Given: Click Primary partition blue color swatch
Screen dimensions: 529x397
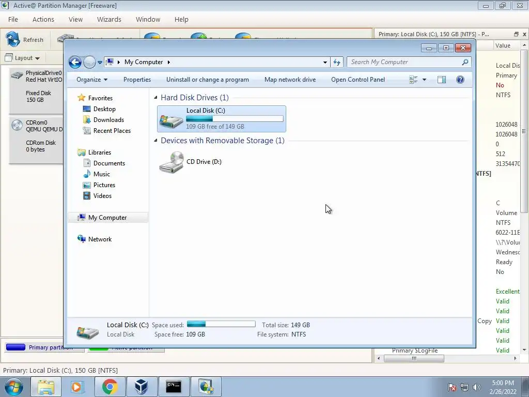Looking at the screenshot, I should [x=15, y=347].
